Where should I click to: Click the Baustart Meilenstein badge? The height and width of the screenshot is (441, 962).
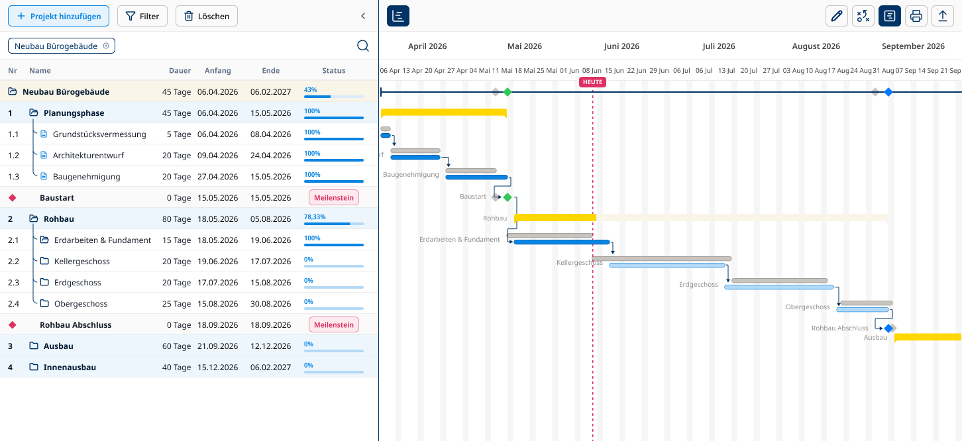point(334,197)
